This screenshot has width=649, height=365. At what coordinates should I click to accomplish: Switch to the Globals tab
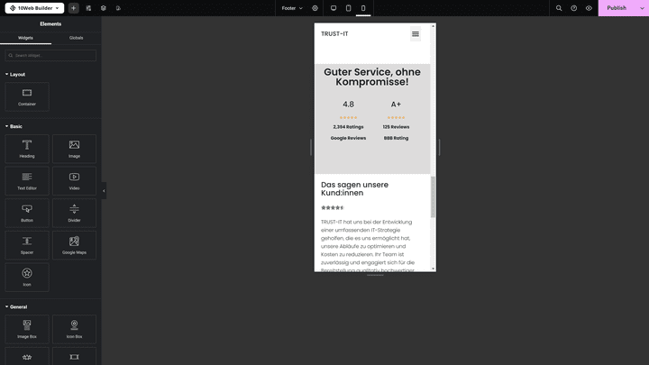click(76, 38)
